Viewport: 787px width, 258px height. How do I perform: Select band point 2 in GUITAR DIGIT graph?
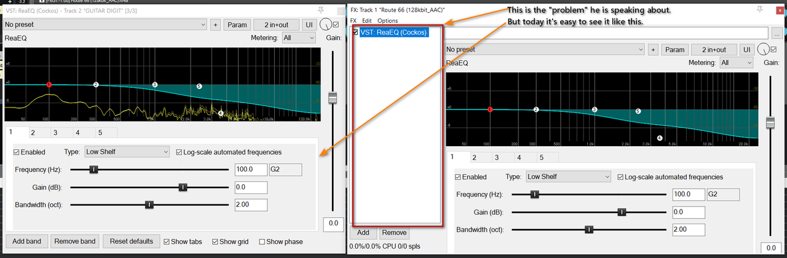click(96, 85)
